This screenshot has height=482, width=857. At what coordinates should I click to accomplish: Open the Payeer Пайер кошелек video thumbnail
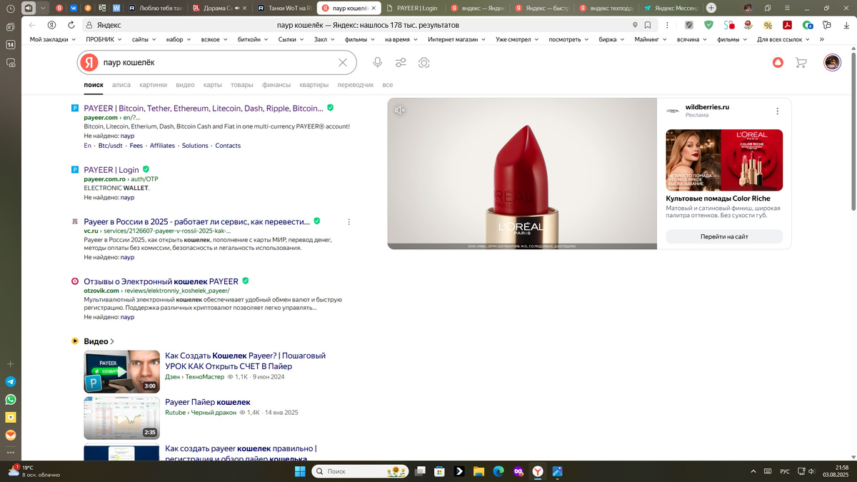pyautogui.click(x=121, y=418)
